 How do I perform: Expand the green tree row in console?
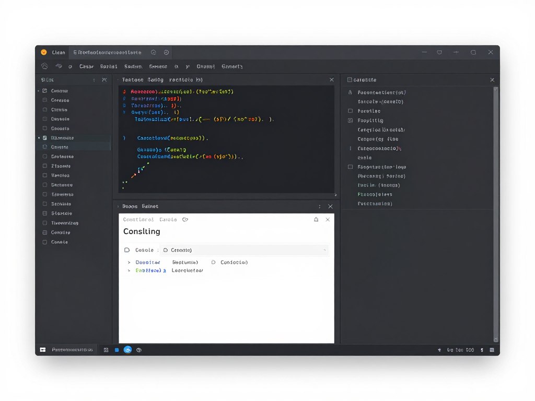[129, 271]
